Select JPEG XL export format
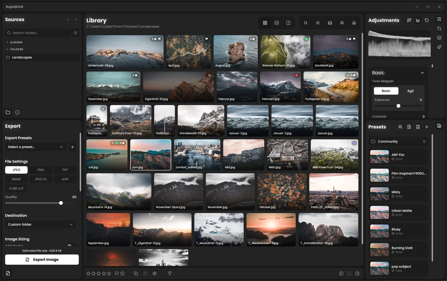This screenshot has height=281, width=447. coord(41,179)
